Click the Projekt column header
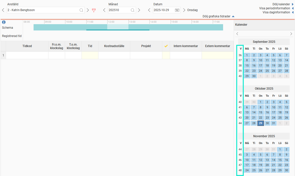 pos(146,46)
